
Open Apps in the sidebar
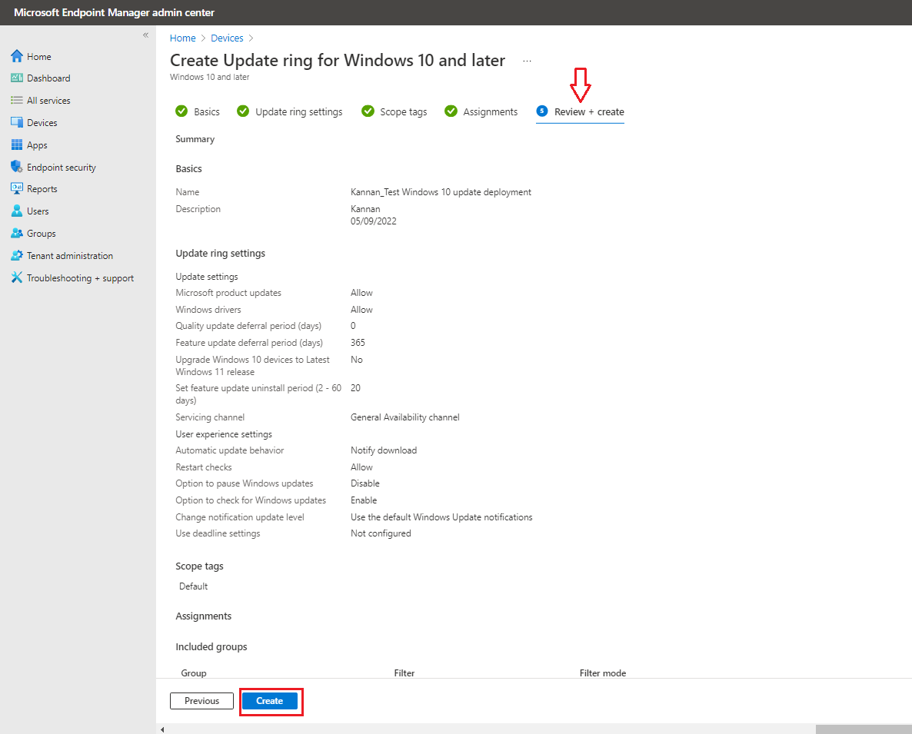pos(37,144)
